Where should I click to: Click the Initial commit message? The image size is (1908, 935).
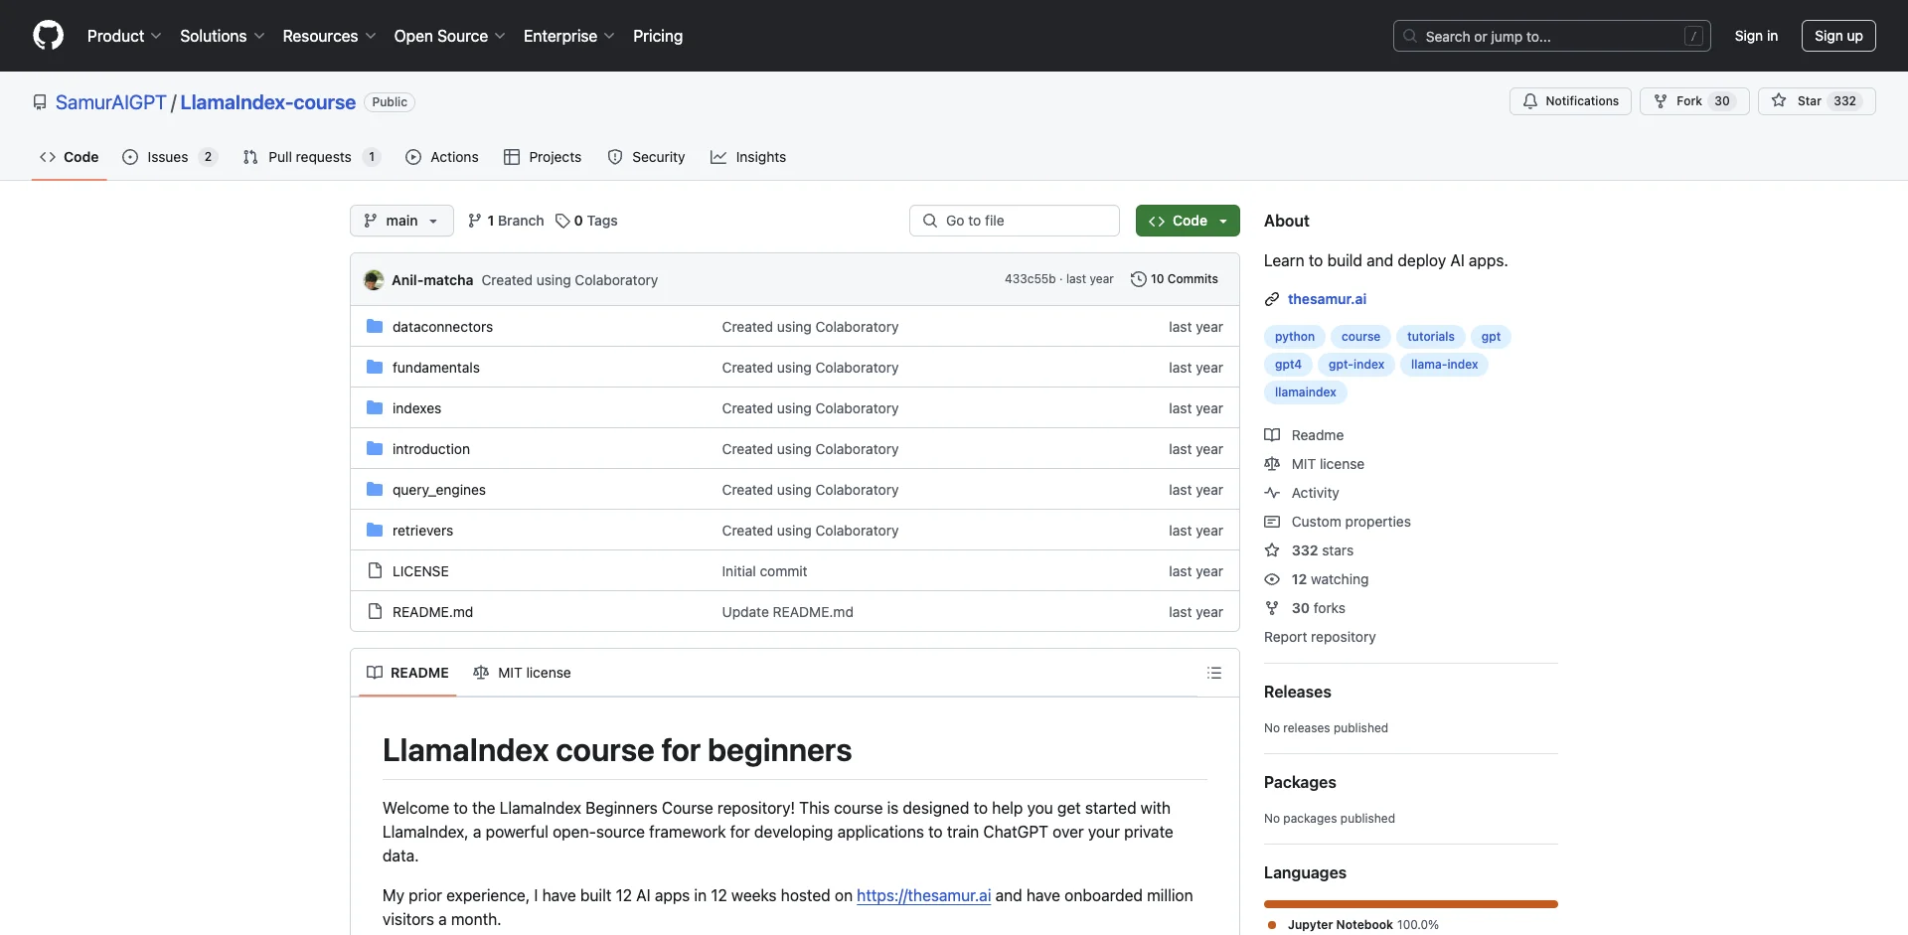[x=764, y=571]
